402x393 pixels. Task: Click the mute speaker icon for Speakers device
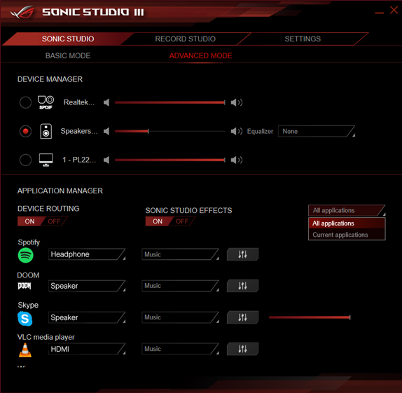click(x=106, y=131)
